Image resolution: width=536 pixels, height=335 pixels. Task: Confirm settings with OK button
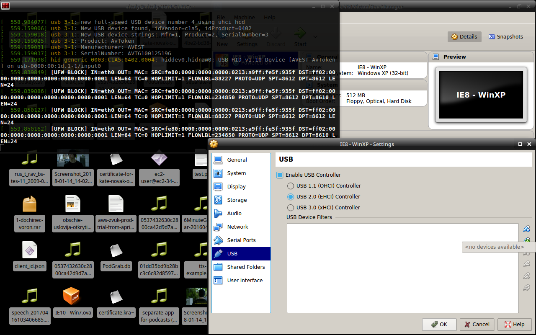(x=439, y=325)
